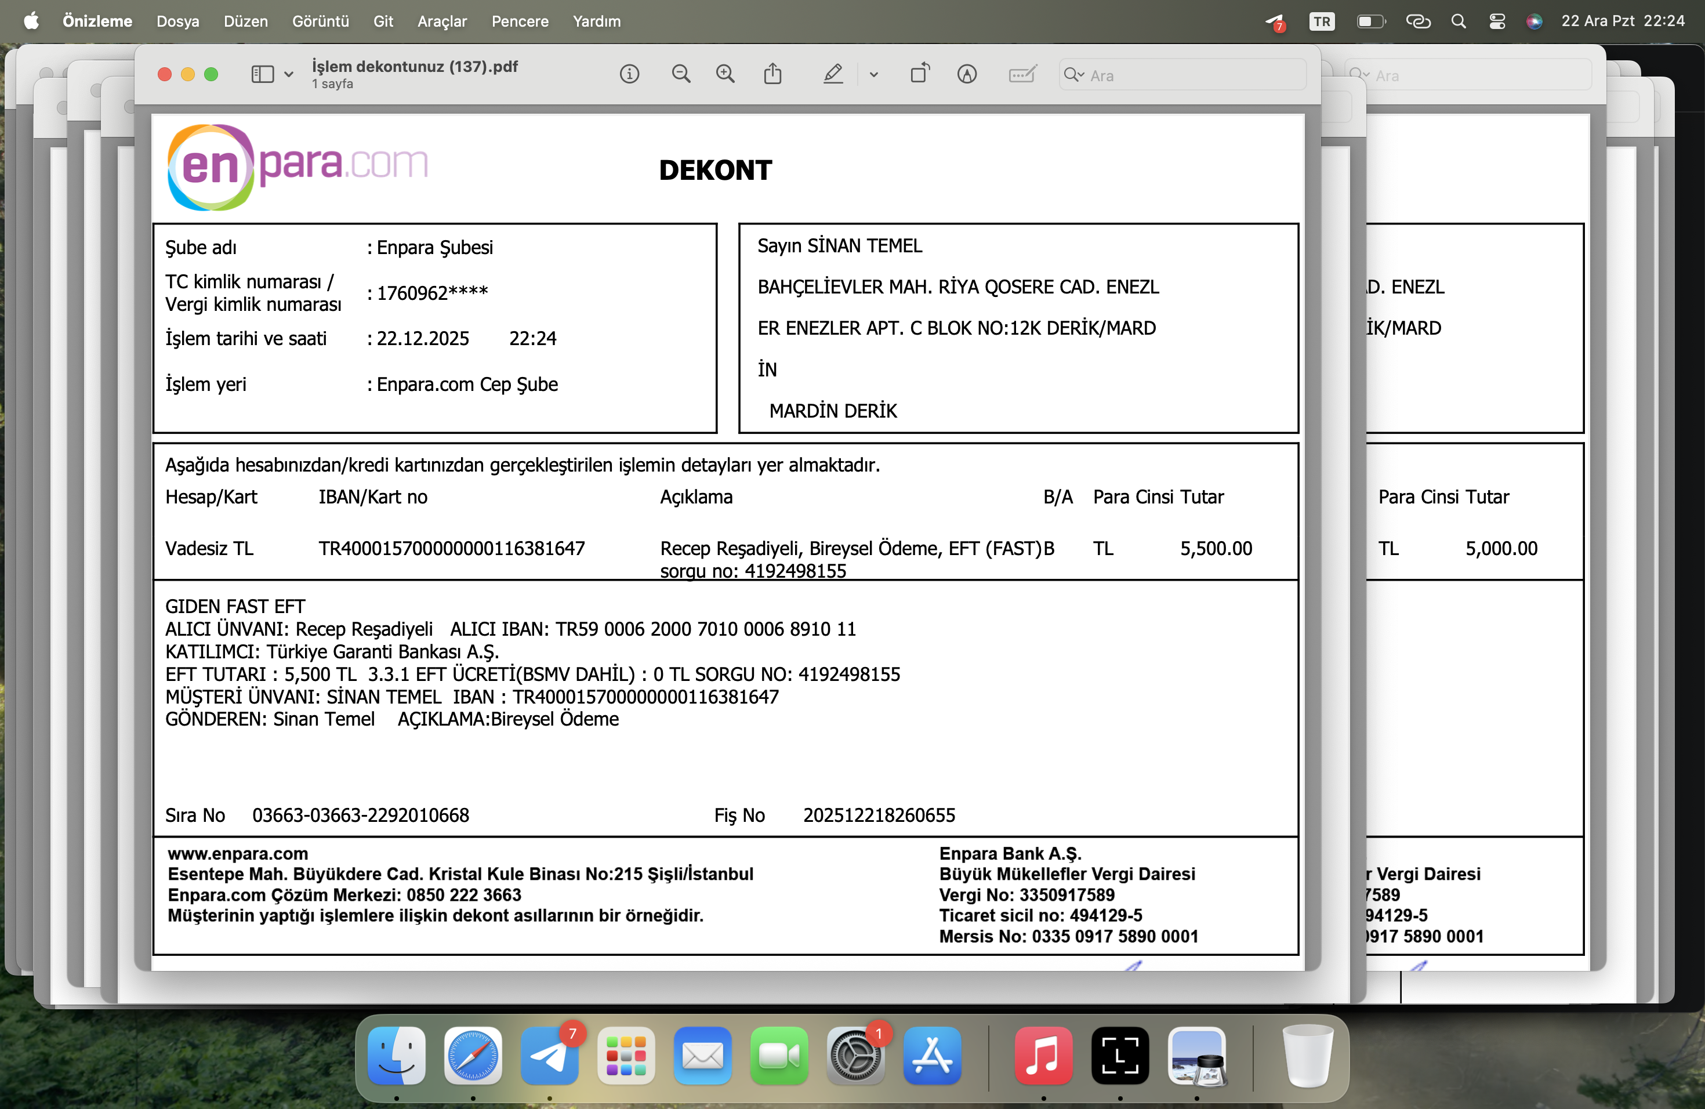This screenshot has height=1109, width=1705.
Task: Click Mersis No: 0335 0917 5890 0001
Action: click(1068, 936)
